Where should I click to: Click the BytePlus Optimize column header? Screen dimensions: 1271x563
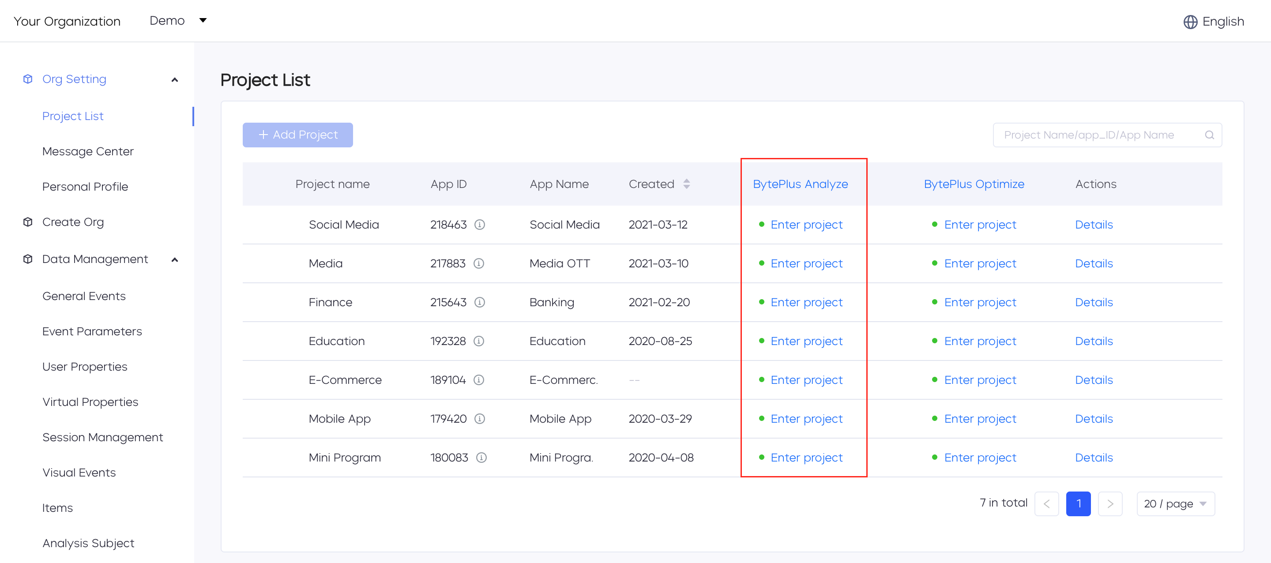pyautogui.click(x=974, y=184)
